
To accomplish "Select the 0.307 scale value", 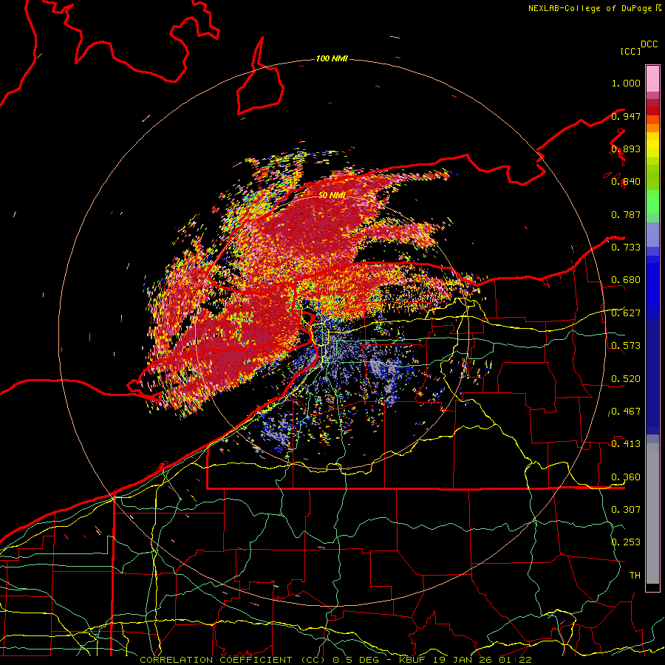I will (x=626, y=510).
